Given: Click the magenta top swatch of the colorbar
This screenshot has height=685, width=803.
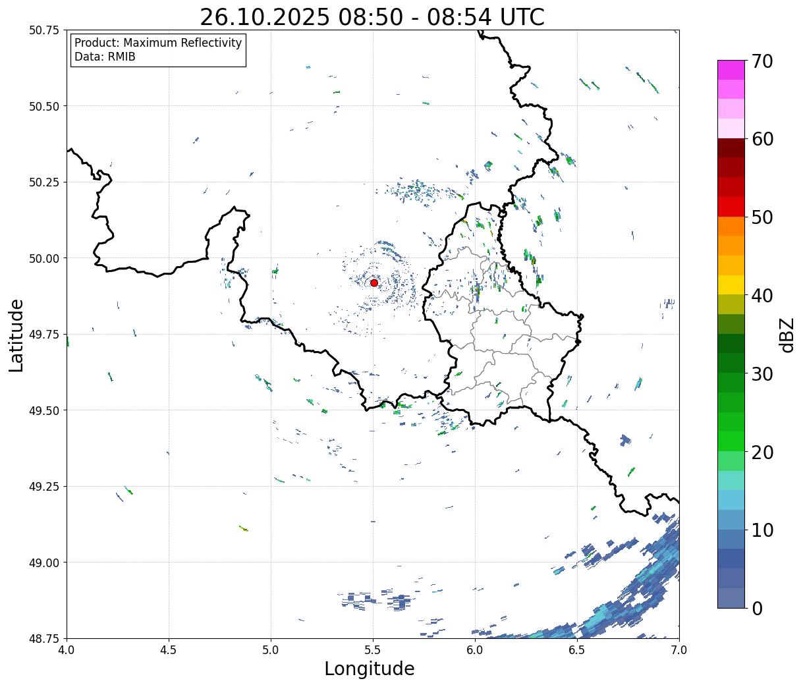Looking at the screenshot, I should click(x=731, y=70).
